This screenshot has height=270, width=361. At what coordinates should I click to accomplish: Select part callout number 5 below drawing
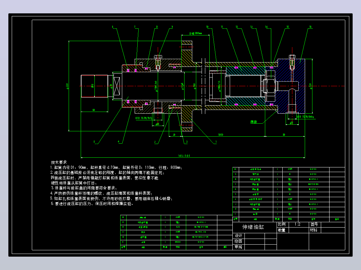[94, 142]
